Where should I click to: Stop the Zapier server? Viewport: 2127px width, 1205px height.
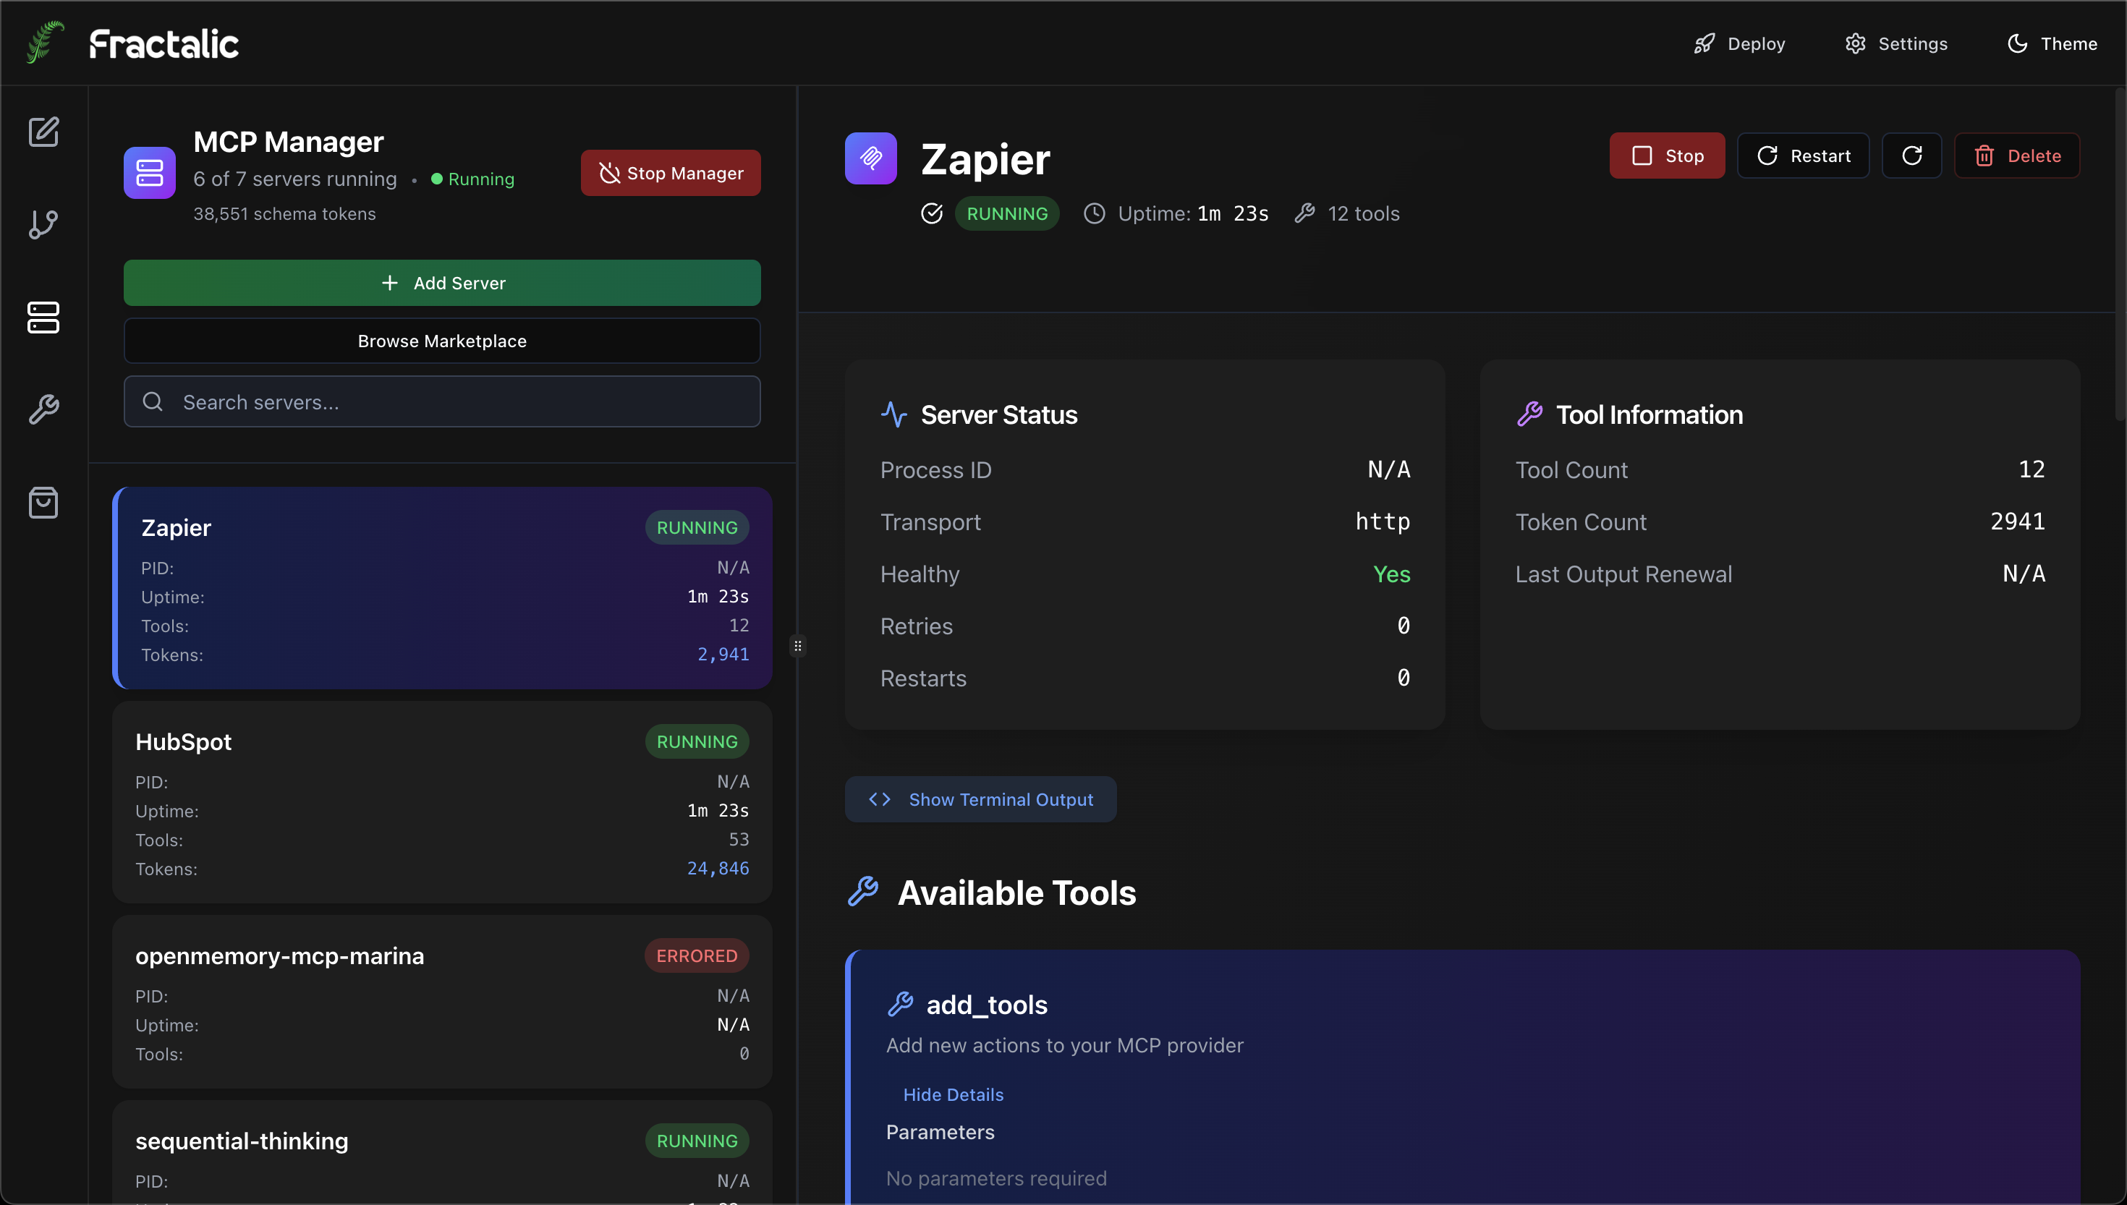pos(1667,156)
